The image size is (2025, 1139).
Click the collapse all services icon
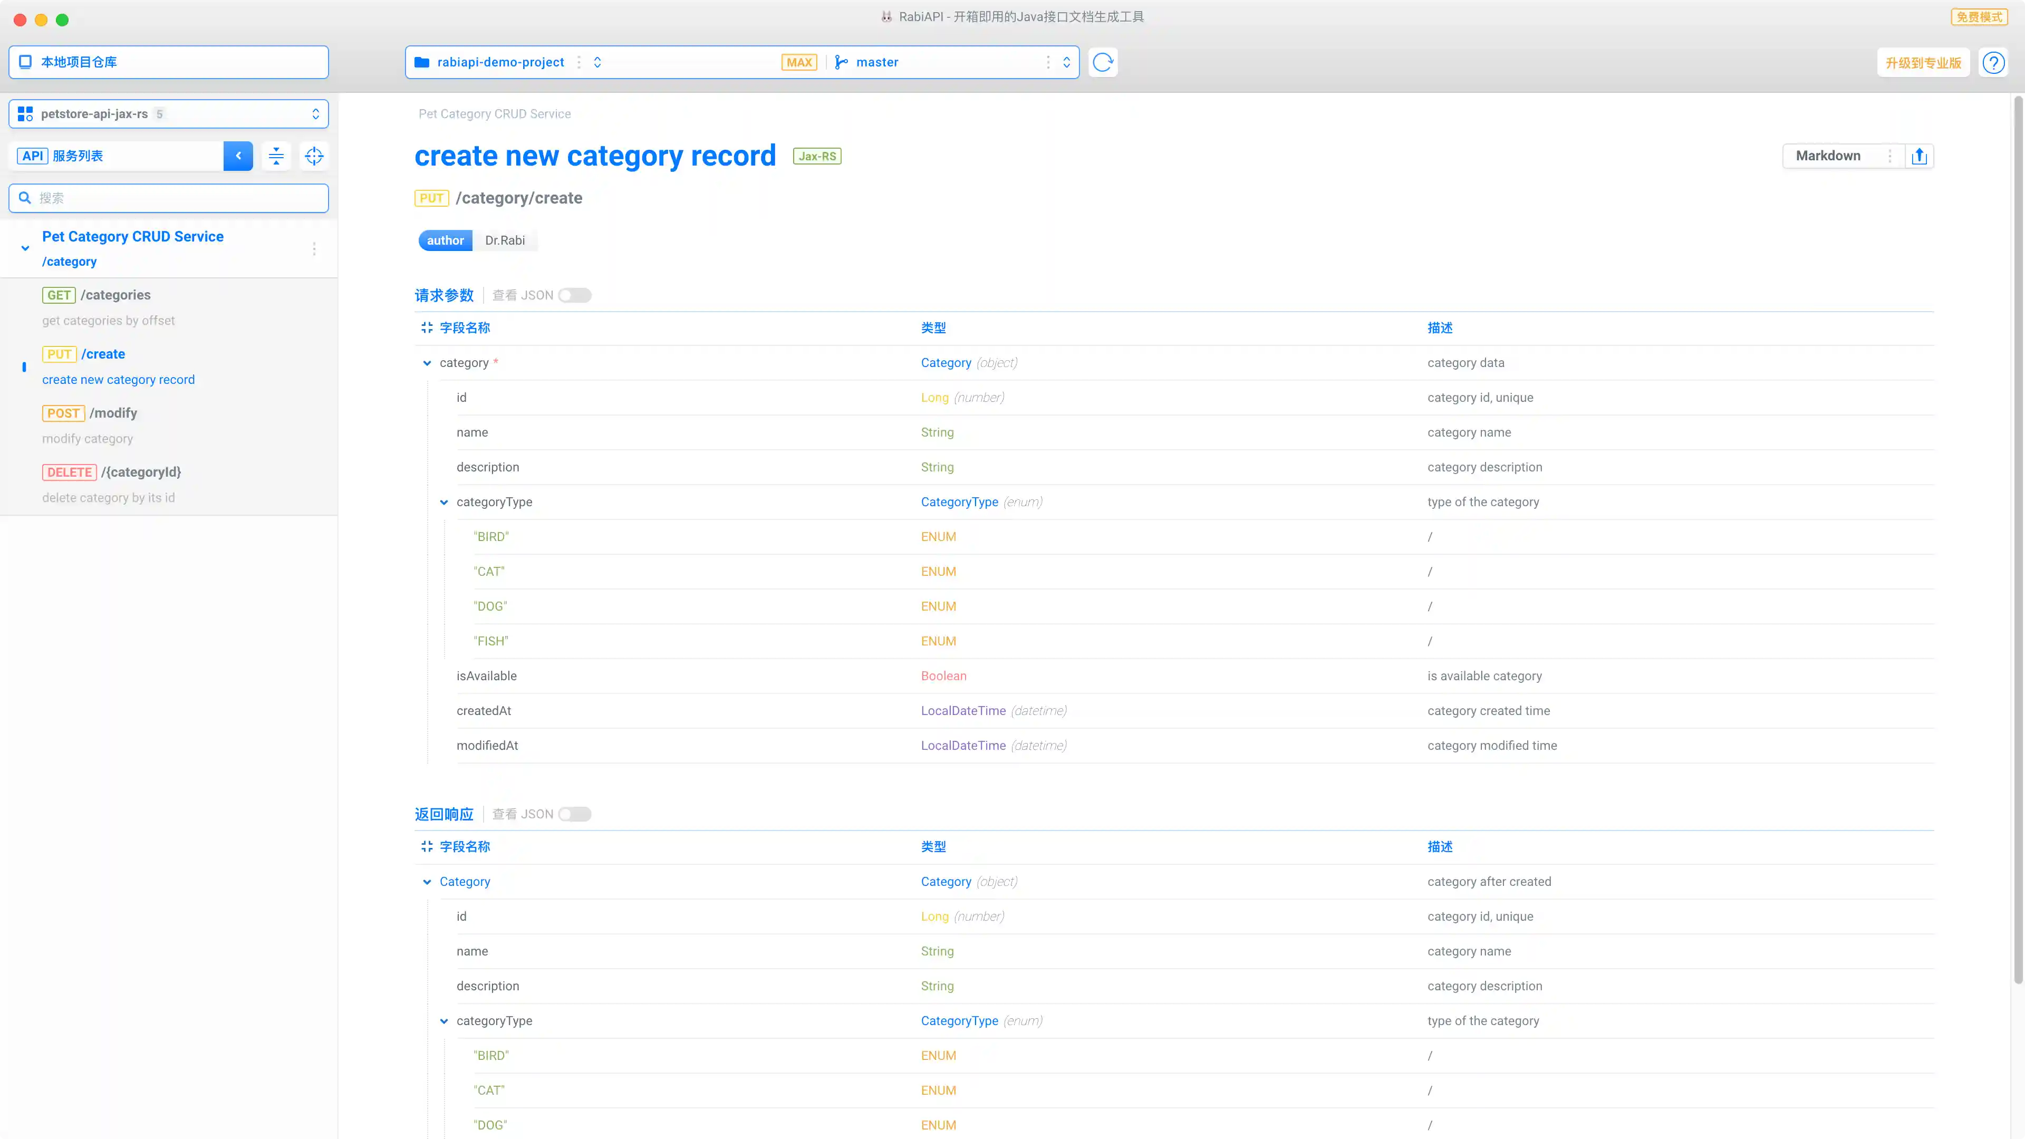(x=276, y=156)
